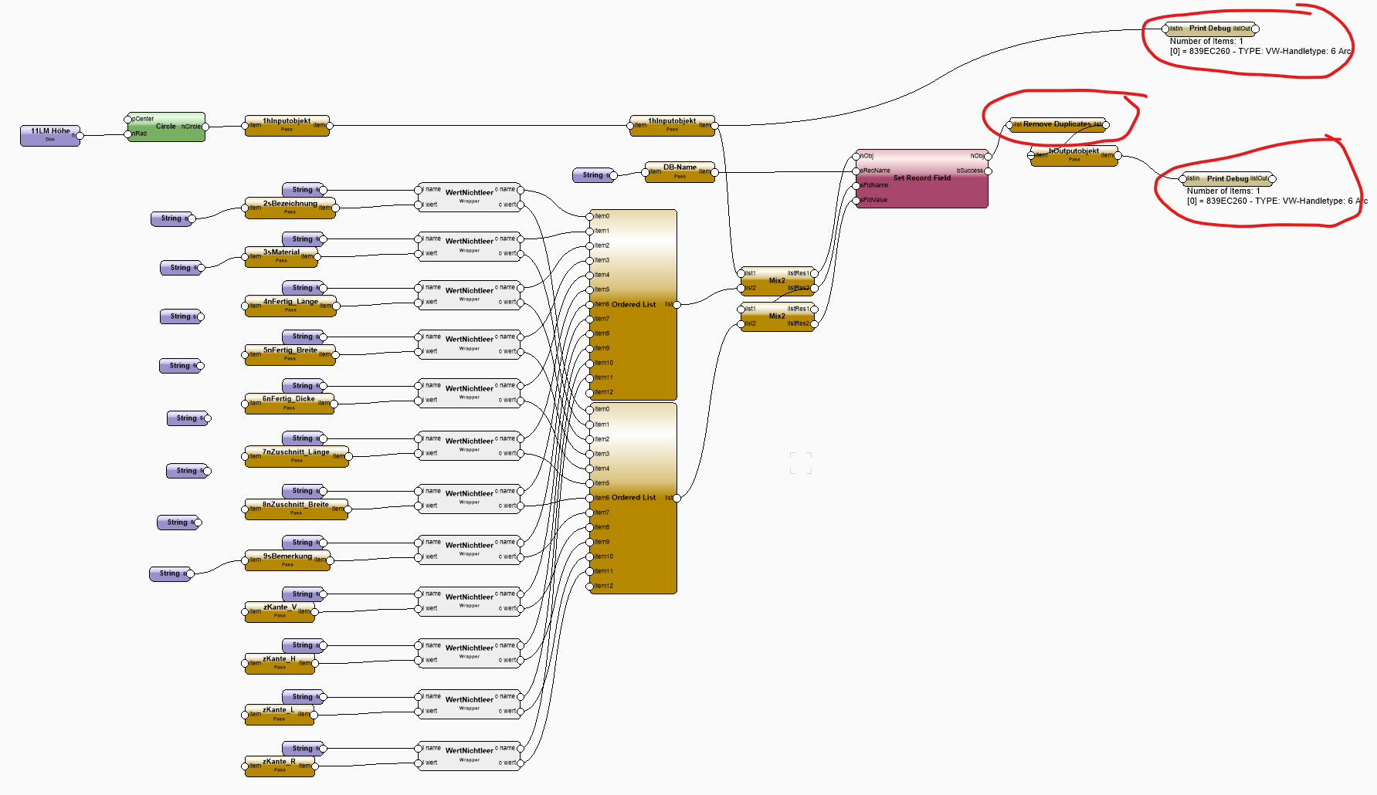Viewport: 1377px width, 795px height.
Task: Click the 11LM Höhe dimension node
Action: [50, 135]
